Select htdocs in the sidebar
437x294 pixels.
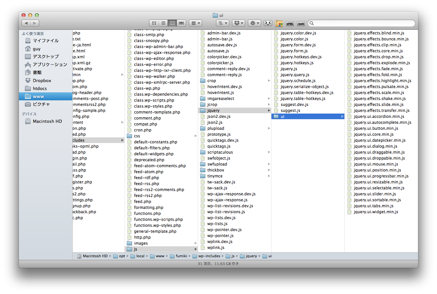(x=40, y=88)
